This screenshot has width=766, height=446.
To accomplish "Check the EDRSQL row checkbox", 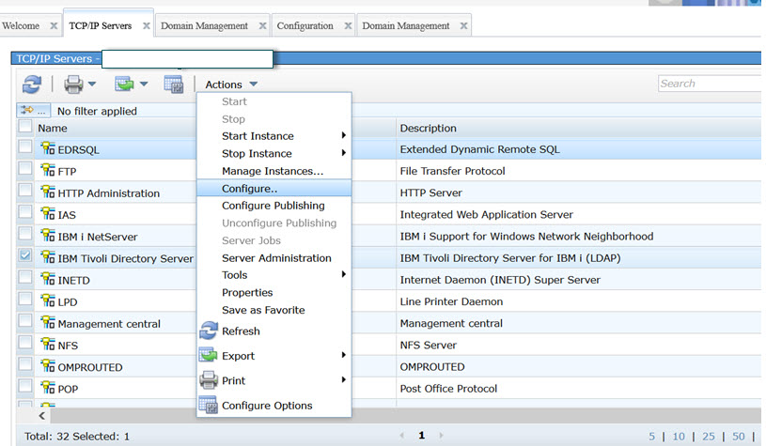I will coord(25,146).
